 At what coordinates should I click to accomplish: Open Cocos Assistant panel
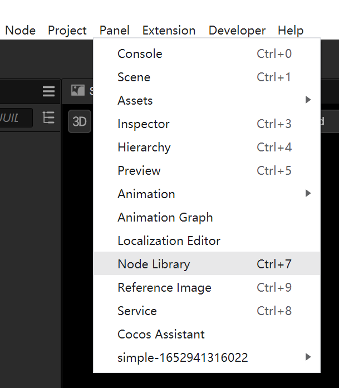coord(161,334)
